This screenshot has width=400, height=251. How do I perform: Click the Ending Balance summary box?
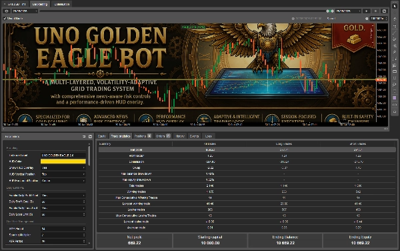point(285,240)
